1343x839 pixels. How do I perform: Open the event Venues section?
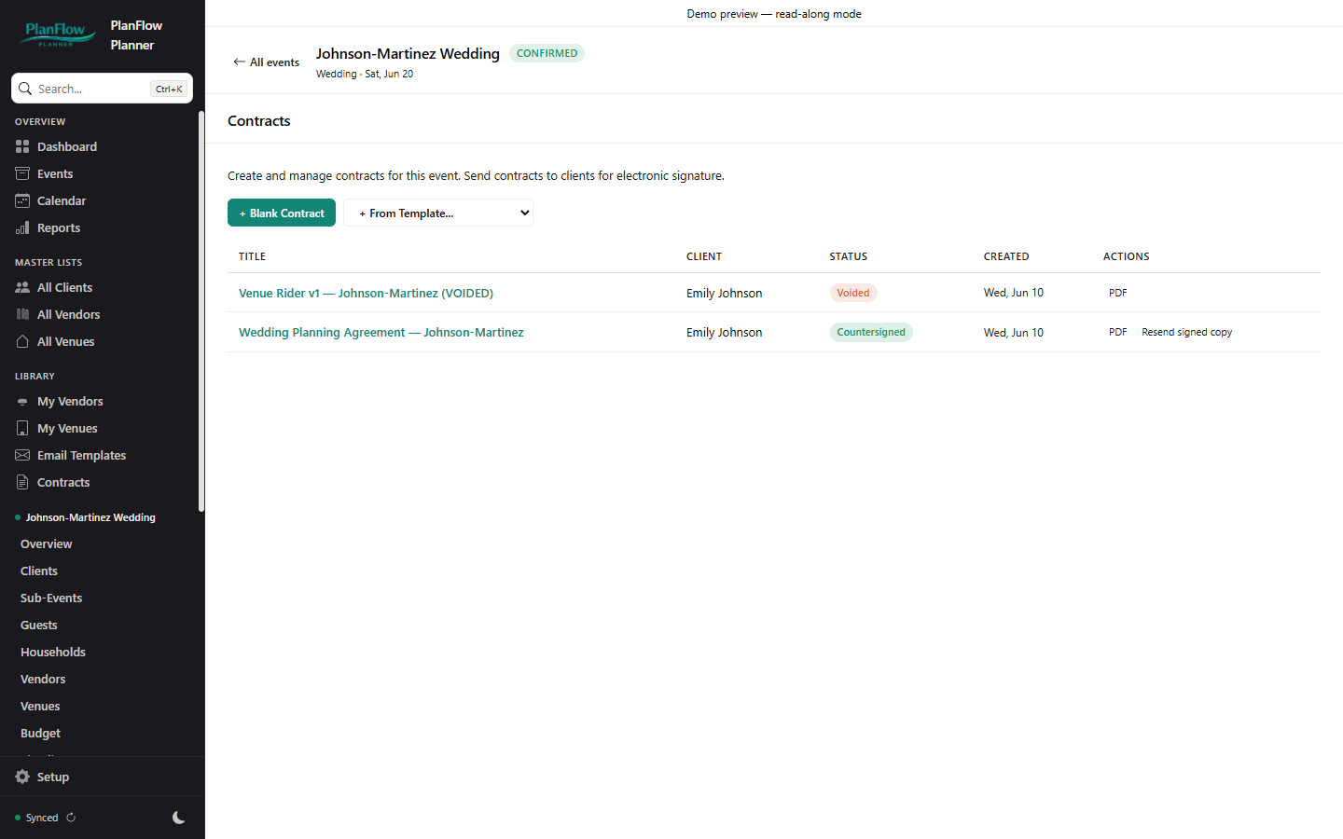[40, 706]
